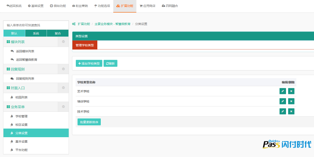
Task: Click the cloud icon for 四网融合
Action: pos(163,6)
